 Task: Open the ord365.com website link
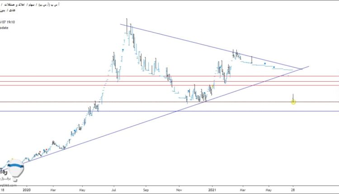point(8,185)
